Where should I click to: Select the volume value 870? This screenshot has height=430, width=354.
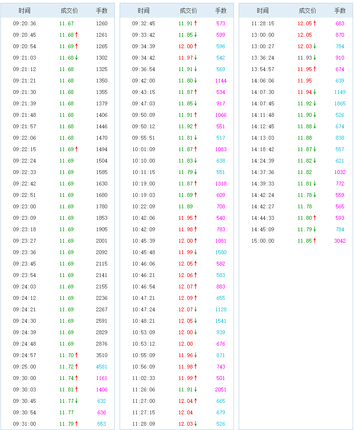click(x=340, y=35)
